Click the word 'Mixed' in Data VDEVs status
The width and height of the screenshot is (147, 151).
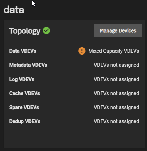coord(95,51)
